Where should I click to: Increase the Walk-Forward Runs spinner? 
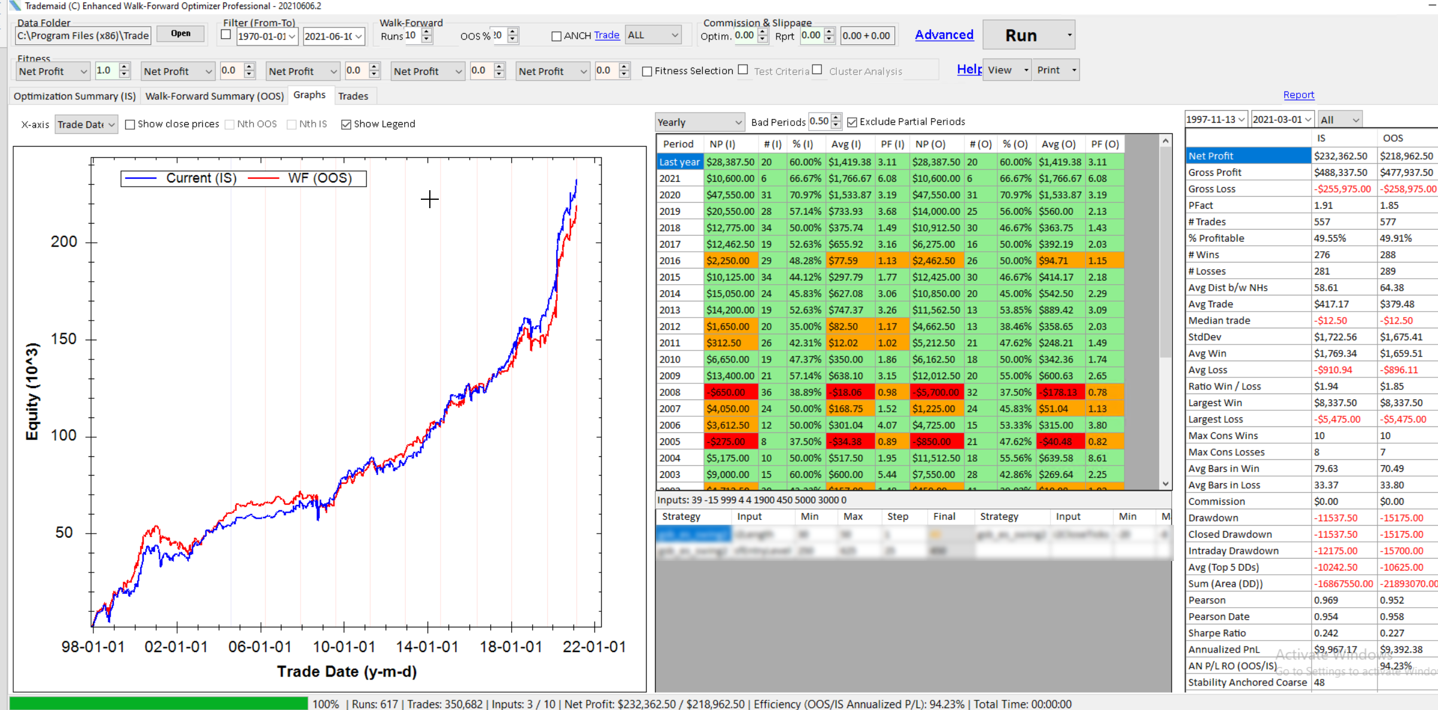[426, 32]
